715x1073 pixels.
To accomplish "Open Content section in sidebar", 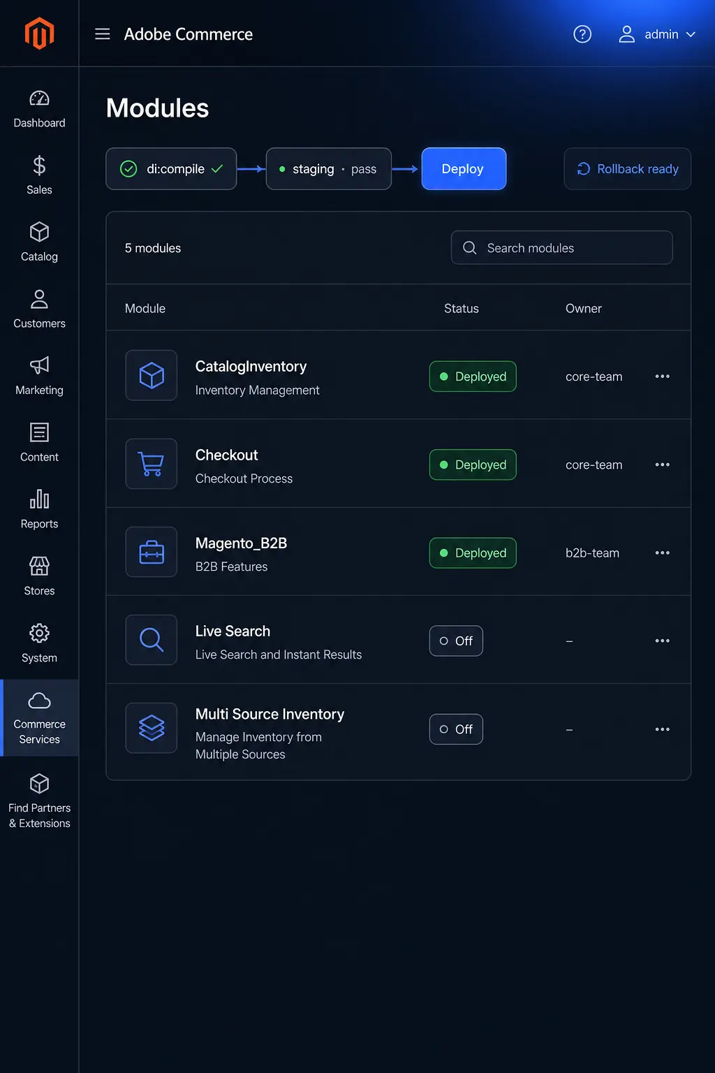I will click(39, 443).
